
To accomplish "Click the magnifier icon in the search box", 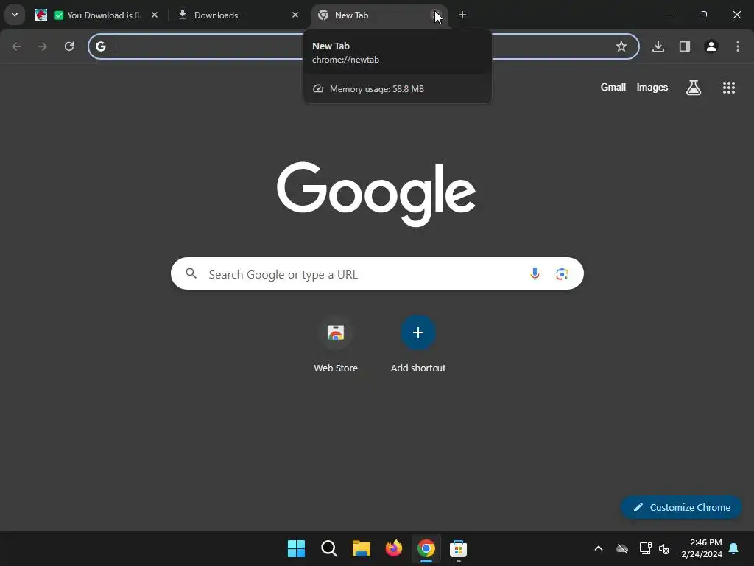I will 191,274.
